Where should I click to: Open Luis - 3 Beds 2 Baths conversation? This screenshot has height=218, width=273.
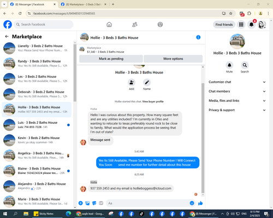point(37,125)
